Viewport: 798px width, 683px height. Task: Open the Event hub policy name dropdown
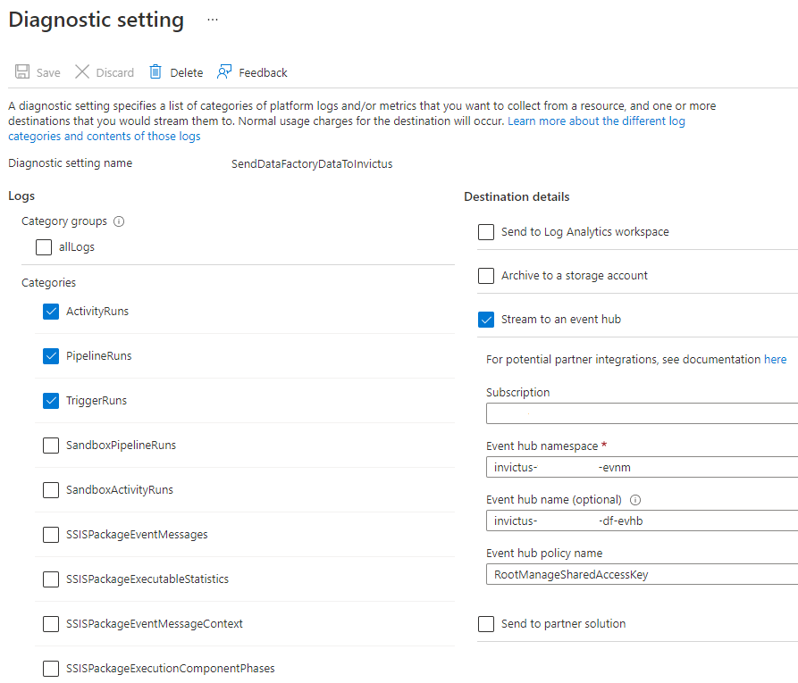click(640, 574)
